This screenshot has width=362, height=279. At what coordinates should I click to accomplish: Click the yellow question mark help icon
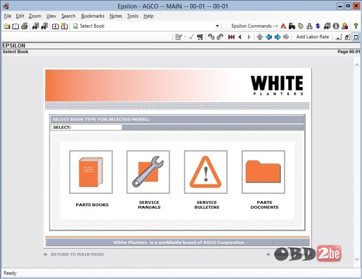tap(356, 26)
